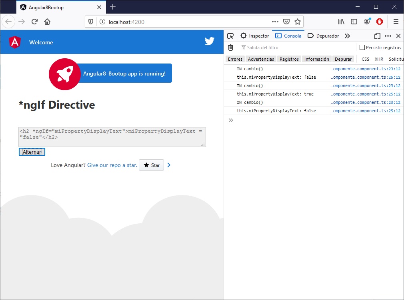404x300 pixels.
Task: Open the devtools meatball menu
Action: 388,36
